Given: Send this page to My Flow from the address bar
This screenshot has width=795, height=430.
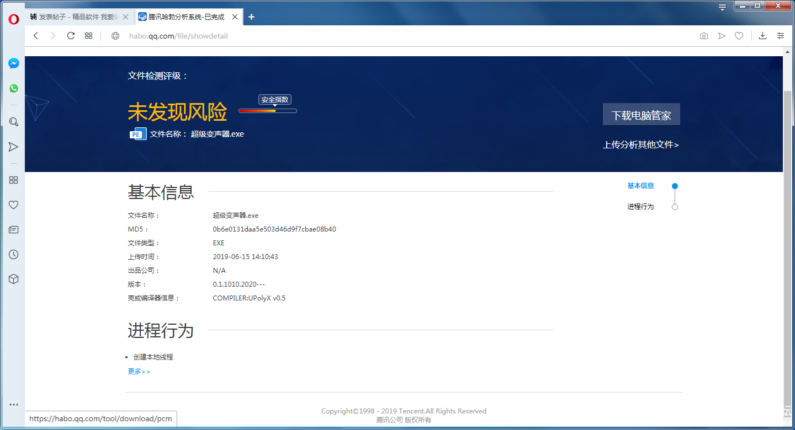Looking at the screenshot, I should coord(722,36).
